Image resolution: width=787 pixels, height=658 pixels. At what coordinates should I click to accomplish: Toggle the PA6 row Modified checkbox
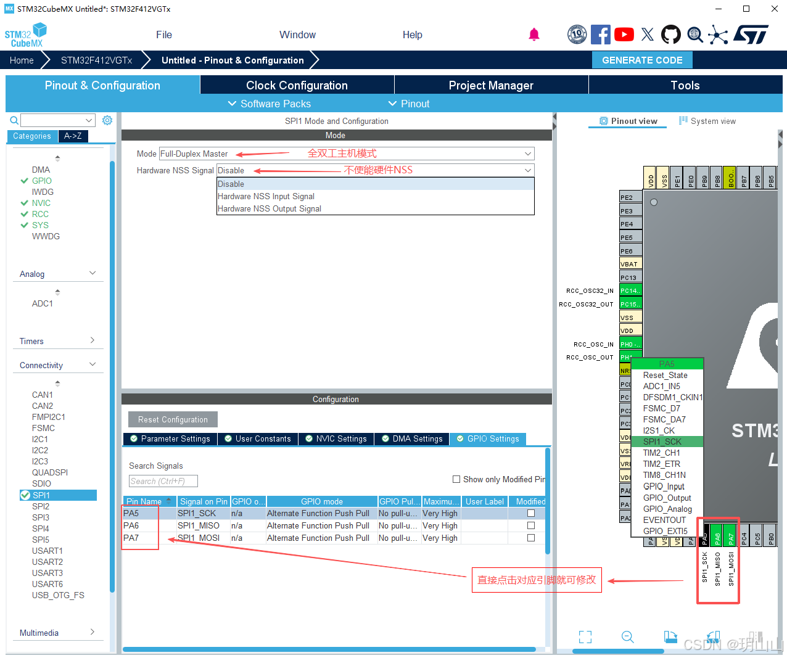pos(531,525)
